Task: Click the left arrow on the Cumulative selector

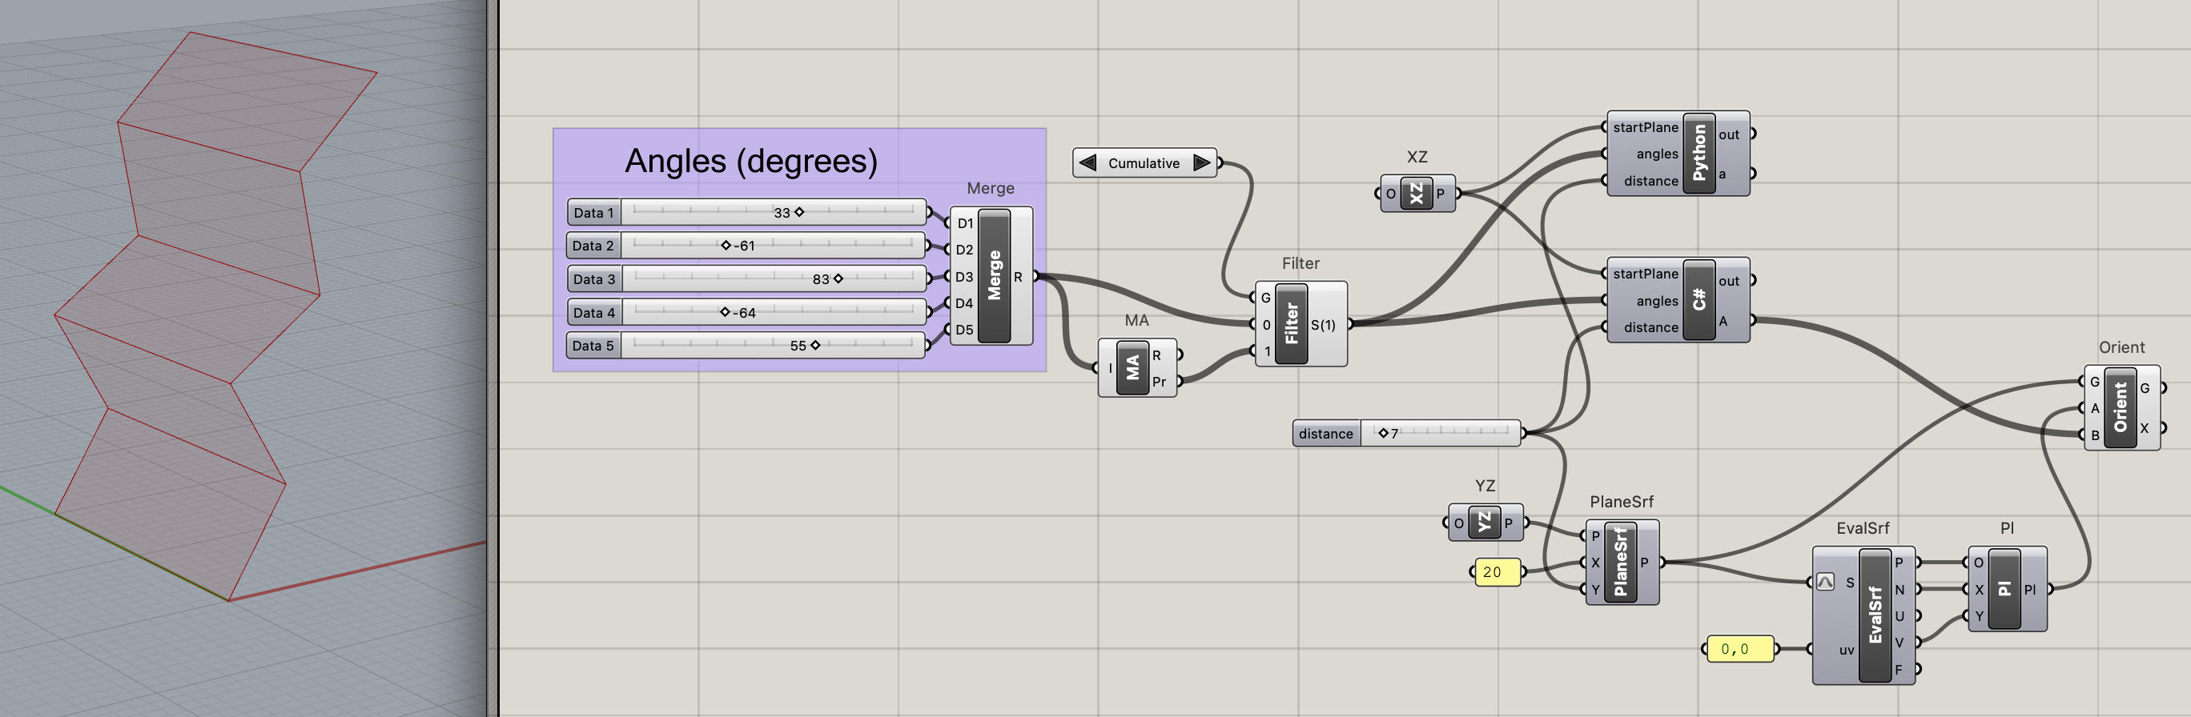Action: [x=1087, y=162]
